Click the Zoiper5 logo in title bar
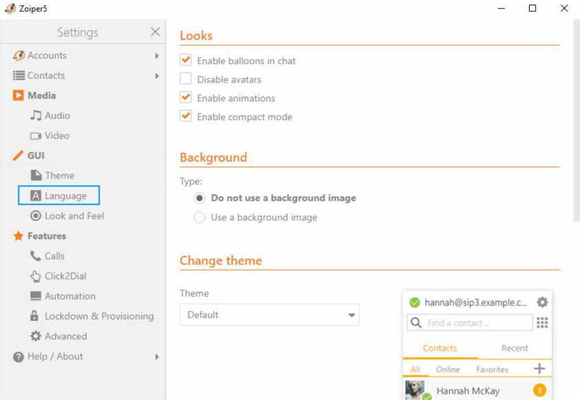The height and width of the screenshot is (400, 580). pyautogui.click(x=10, y=8)
